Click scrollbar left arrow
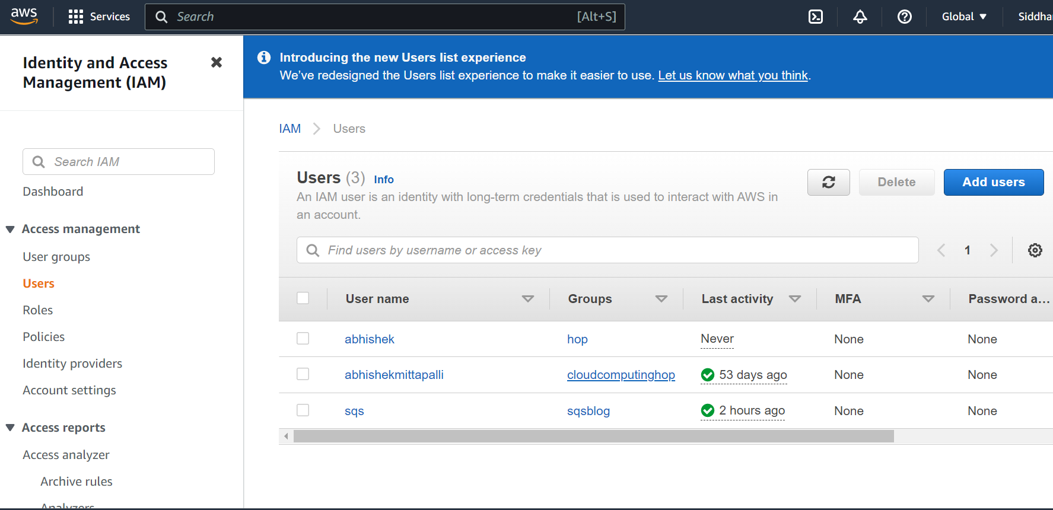 286,436
